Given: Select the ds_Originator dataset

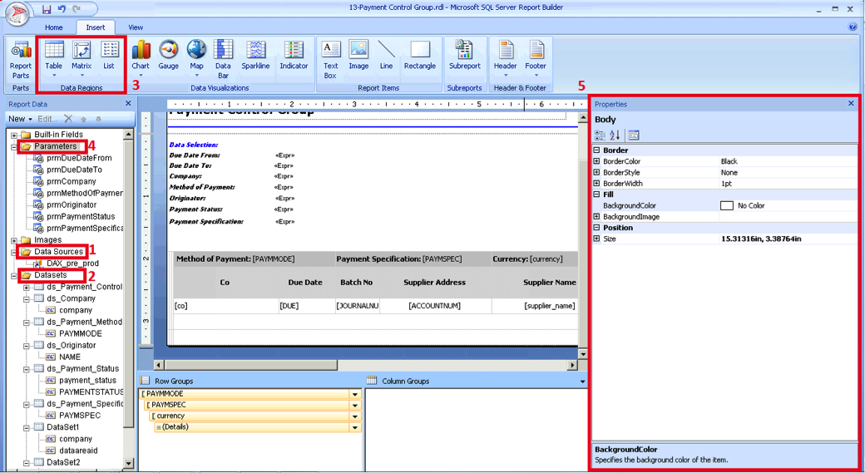Looking at the screenshot, I should [72, 346].
